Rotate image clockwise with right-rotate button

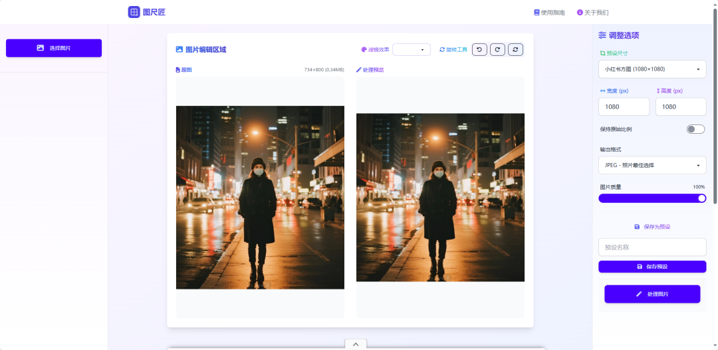tap(497, 49)
